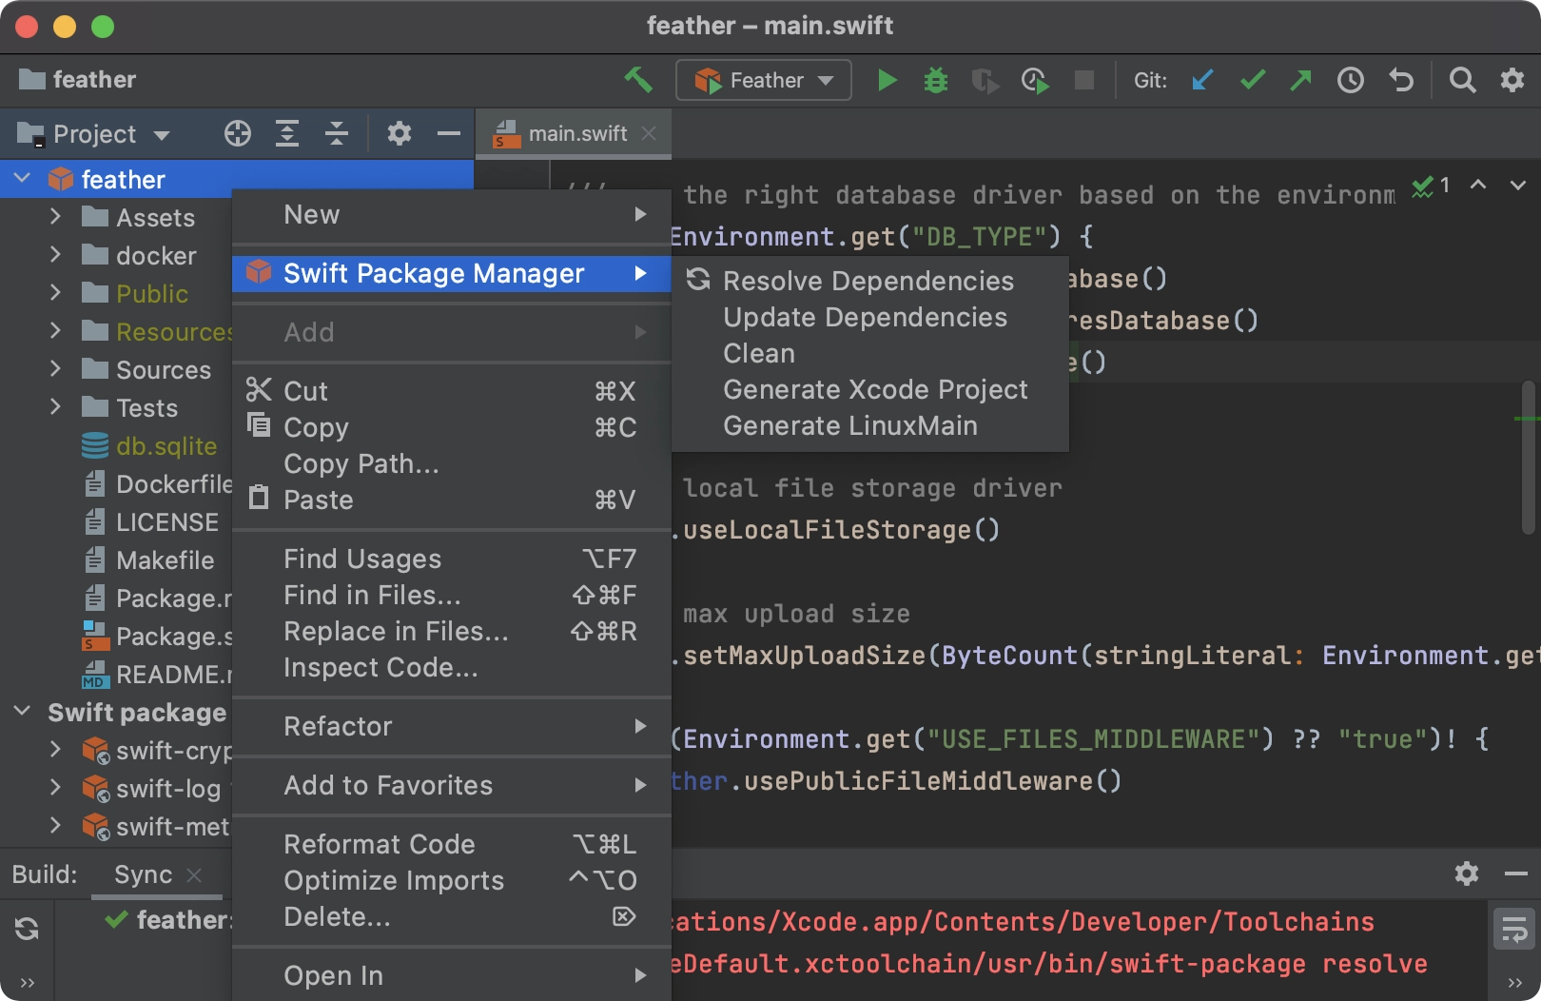Screen dimensions: 1541x1001
Task: Choose Reformat Code
Action: [452, 844]
